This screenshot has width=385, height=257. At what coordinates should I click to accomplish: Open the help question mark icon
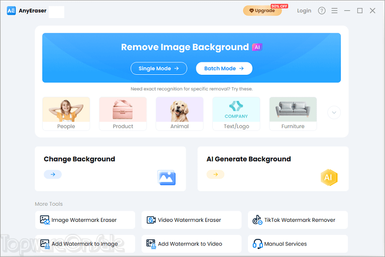coord(322,11)
